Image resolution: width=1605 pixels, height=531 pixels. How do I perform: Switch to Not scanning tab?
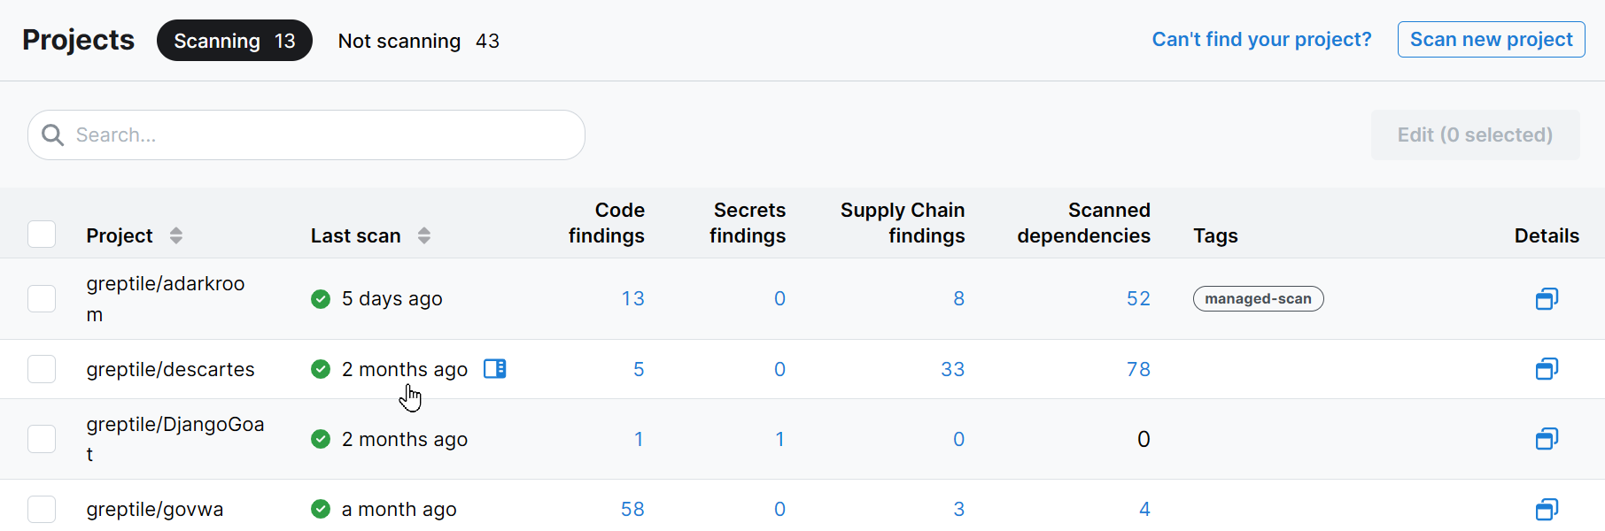418,41
